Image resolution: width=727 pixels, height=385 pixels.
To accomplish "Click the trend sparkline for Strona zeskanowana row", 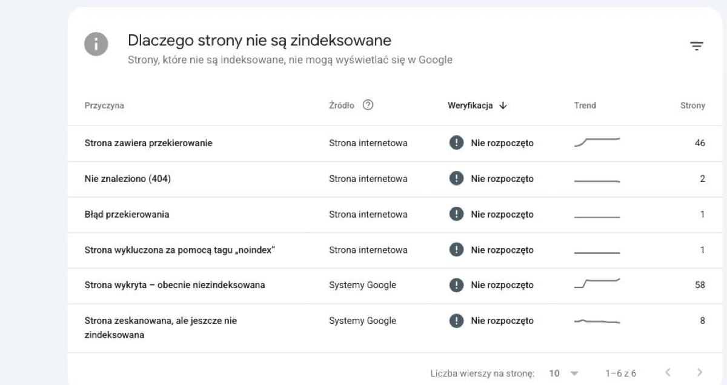I will 597,321.
